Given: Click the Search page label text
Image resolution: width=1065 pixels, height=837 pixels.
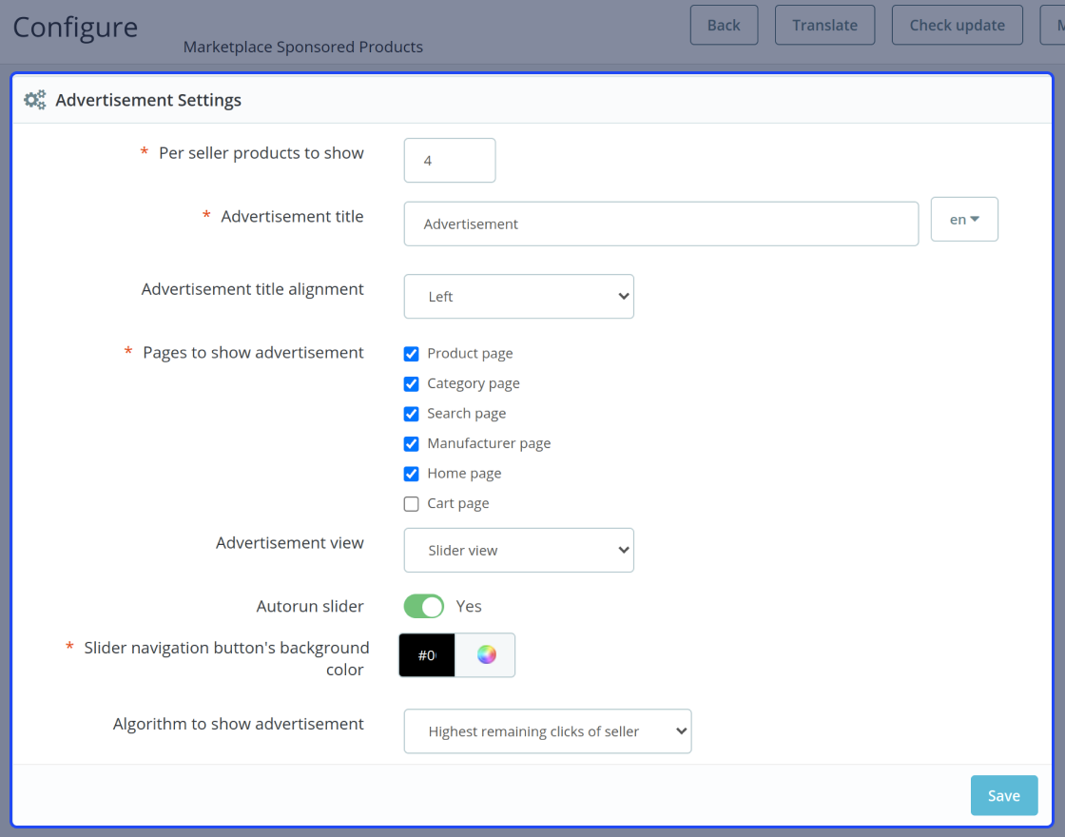Looking at the screenshot, I should (x=467, y=413).
